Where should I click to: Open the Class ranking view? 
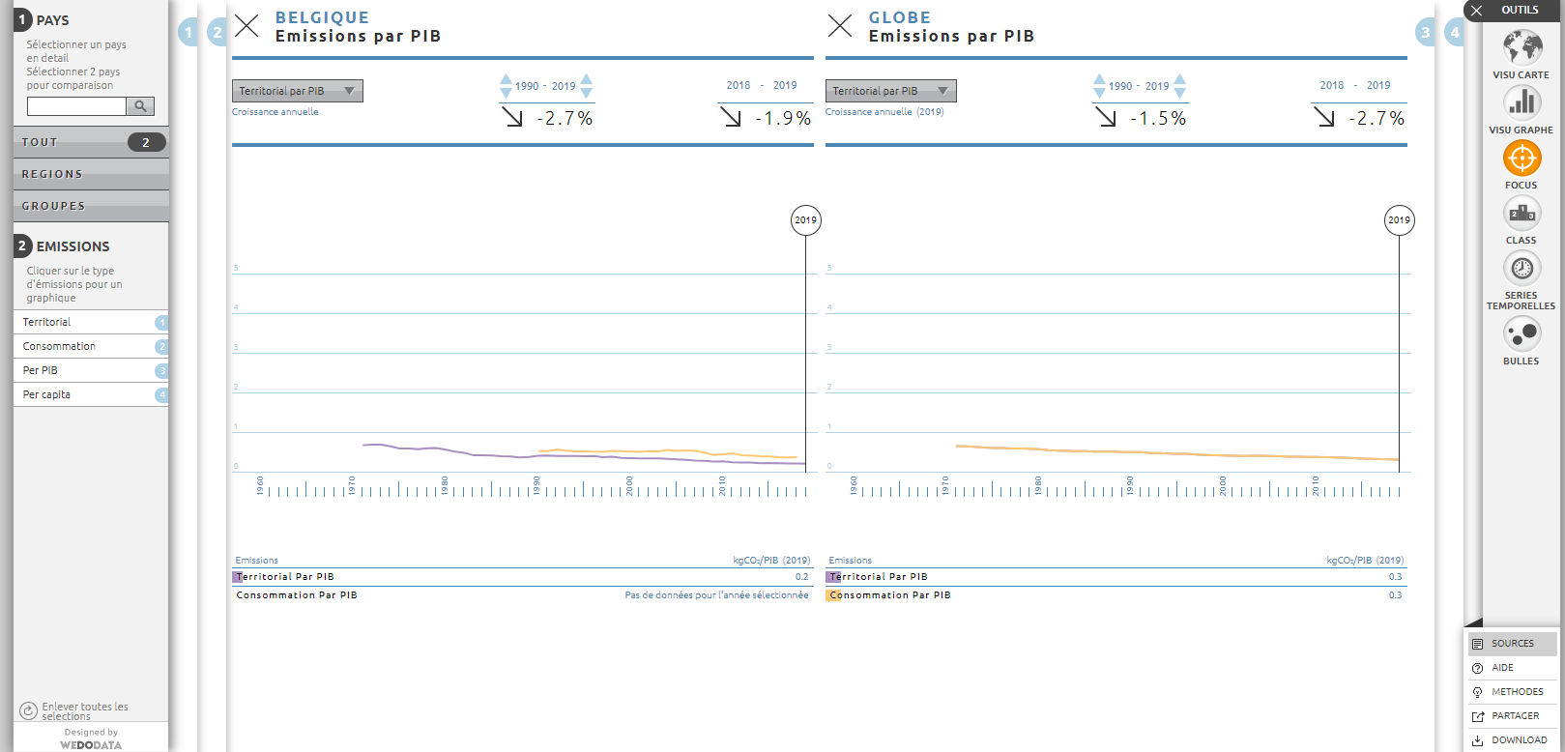point(1522,213)
